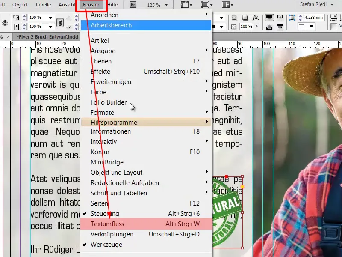
Task: Choose Kontur from the menu
Action: tap(146, 152)
